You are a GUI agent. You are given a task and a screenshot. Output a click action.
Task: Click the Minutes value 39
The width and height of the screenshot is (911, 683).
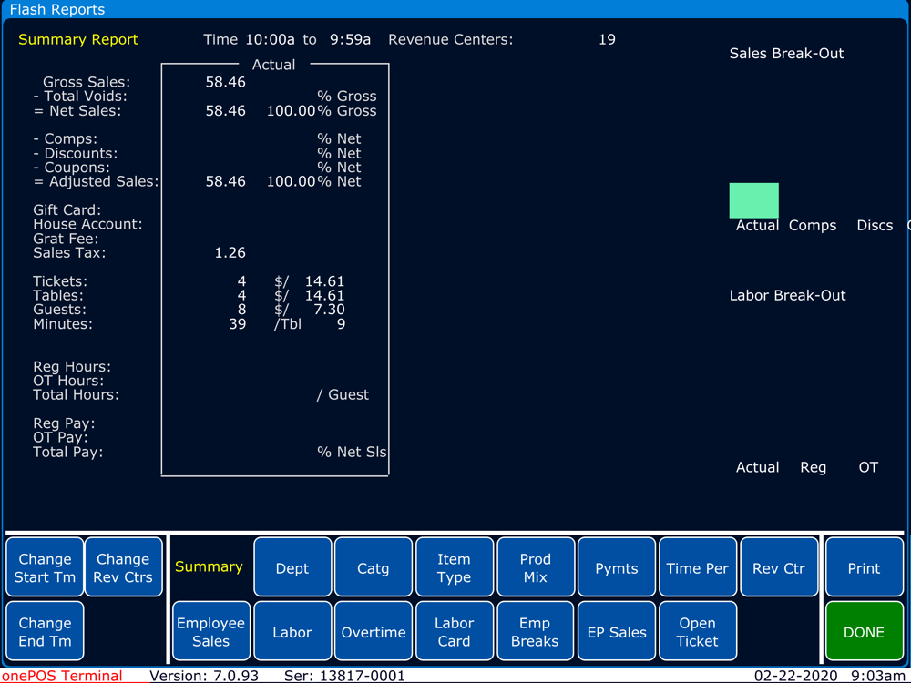pyautogui.click(x=237, y=323)
